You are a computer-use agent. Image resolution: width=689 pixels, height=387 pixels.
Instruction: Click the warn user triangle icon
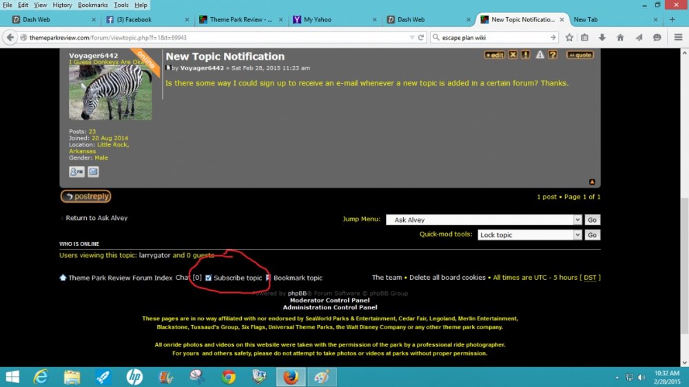tap(540, 55)
